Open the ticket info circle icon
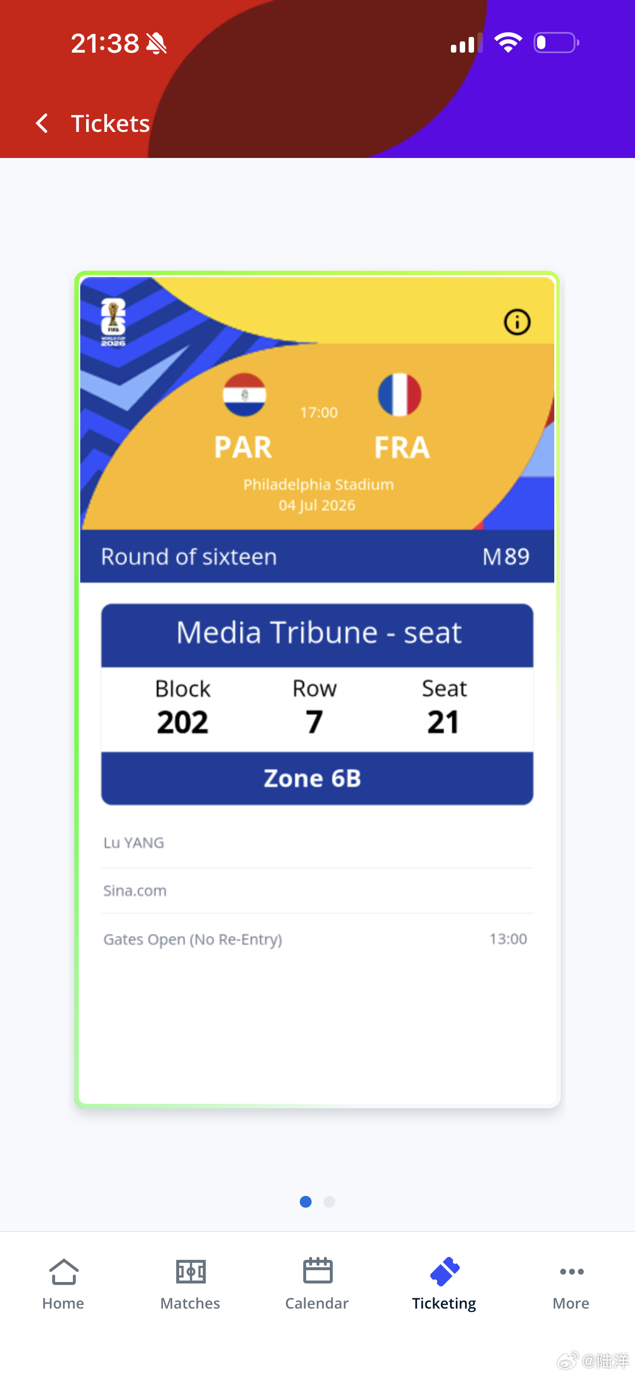 tap(517, 322)
